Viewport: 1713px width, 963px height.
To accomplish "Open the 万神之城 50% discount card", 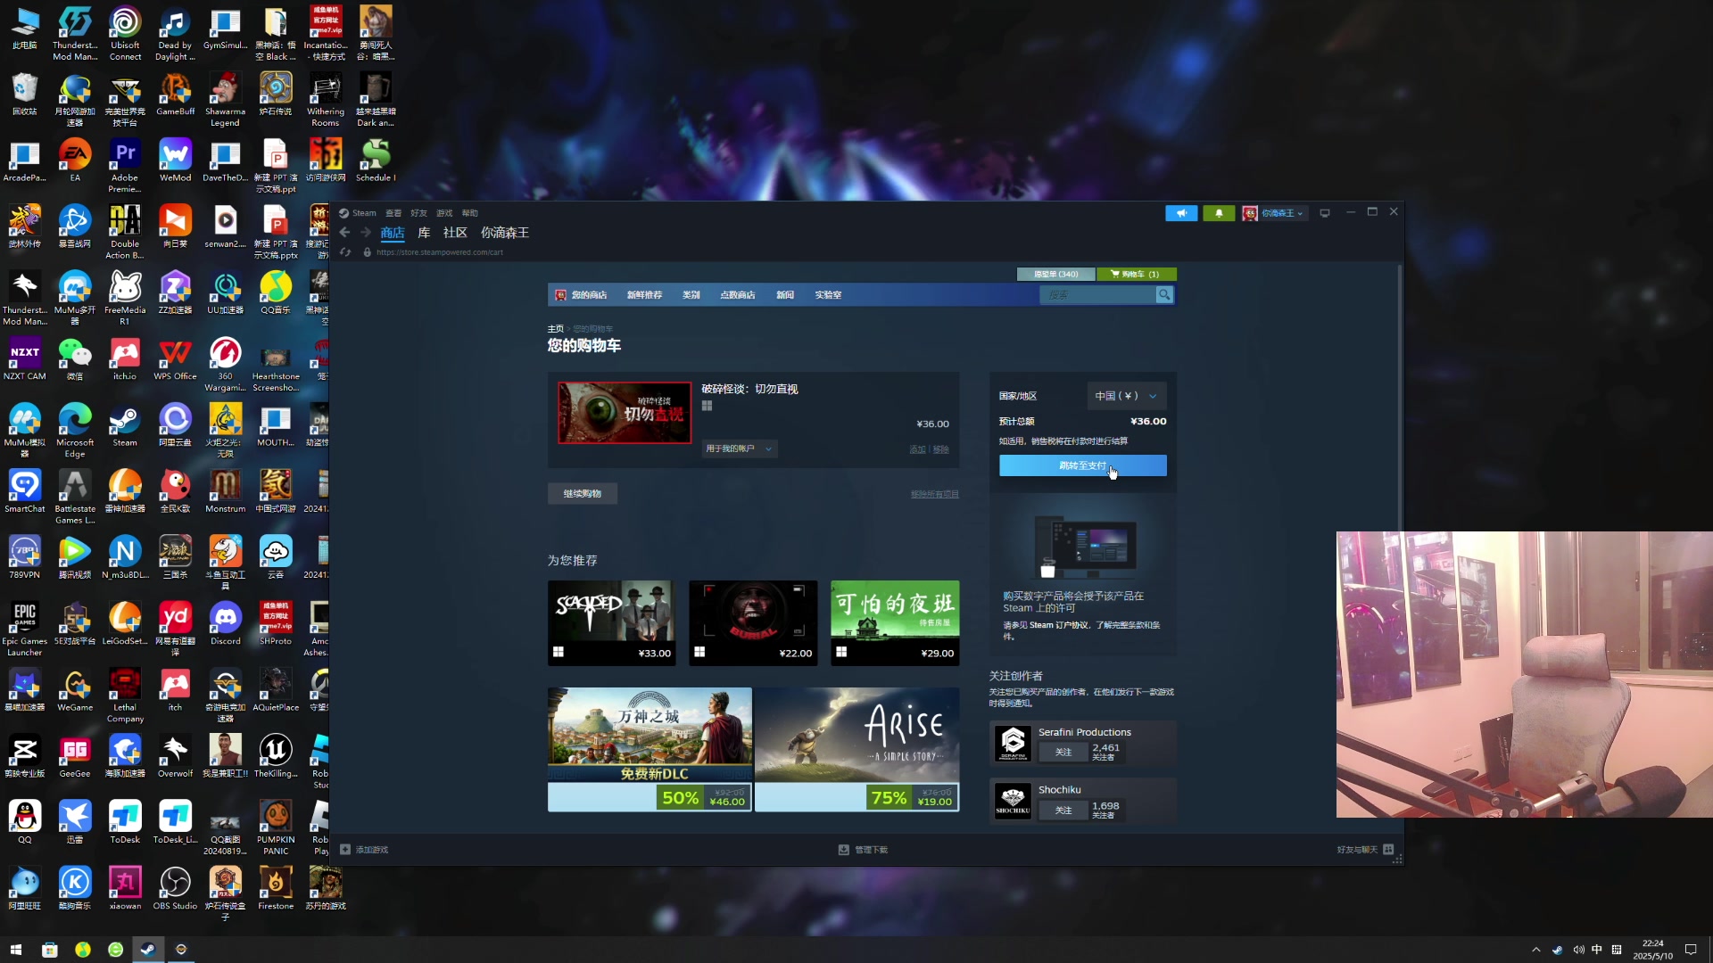I will (x=650, y=749).
